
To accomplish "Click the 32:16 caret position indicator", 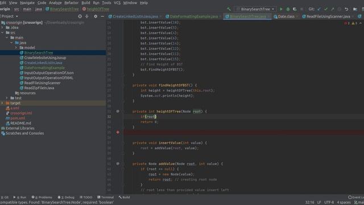I will [x=309, y=203].
